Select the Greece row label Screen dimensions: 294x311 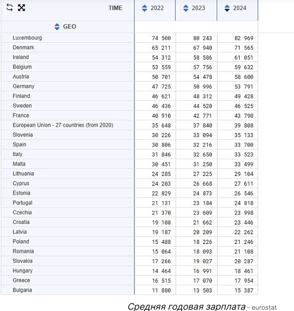(21, 280)
